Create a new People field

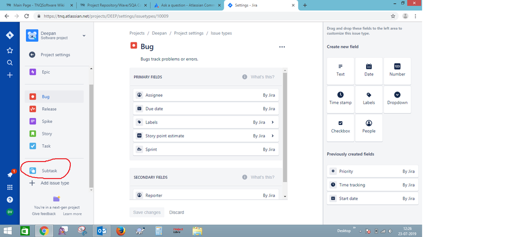click(369, 128)
